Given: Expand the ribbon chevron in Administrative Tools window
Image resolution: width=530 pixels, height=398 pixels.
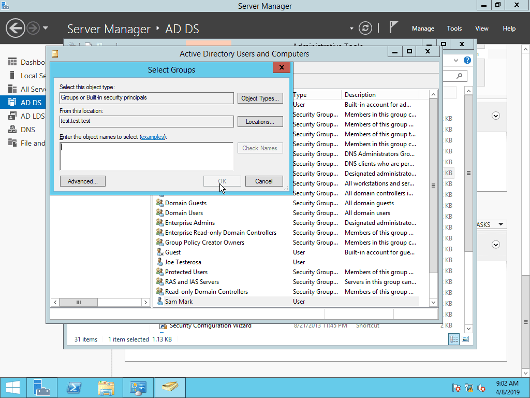Looking at the screenshot, I should (x=456, y=60).
